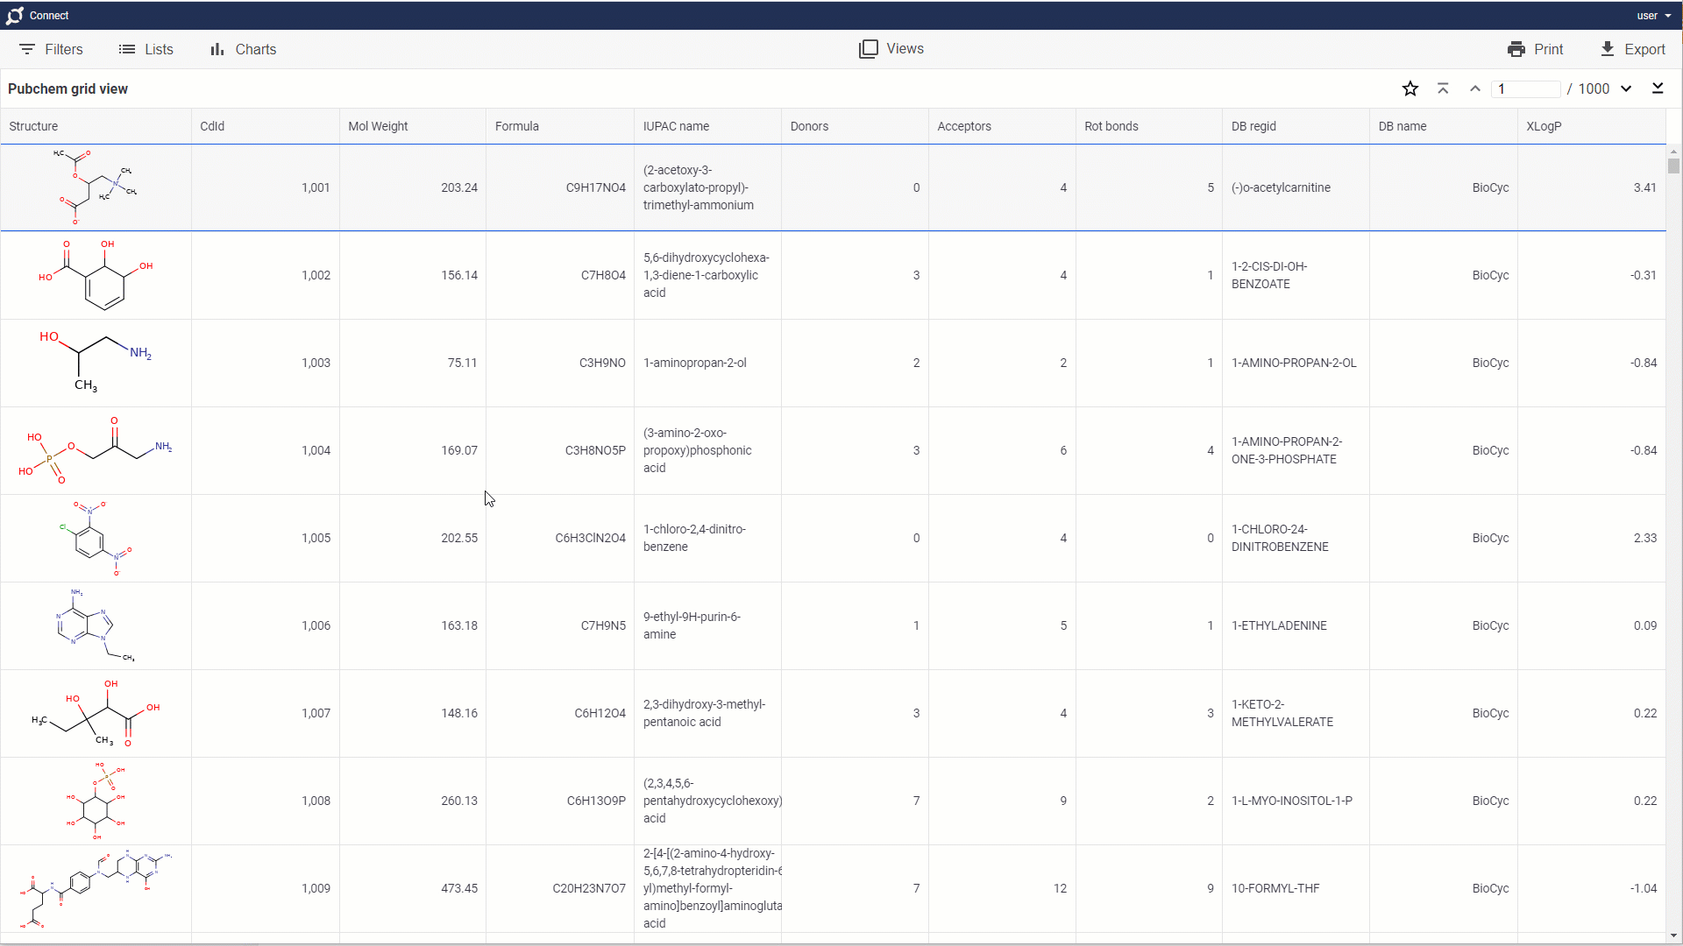Click the Donors column header
The height and width of the screenshot is (946, 1683).
pyautogui.click(x=809, y=126)
